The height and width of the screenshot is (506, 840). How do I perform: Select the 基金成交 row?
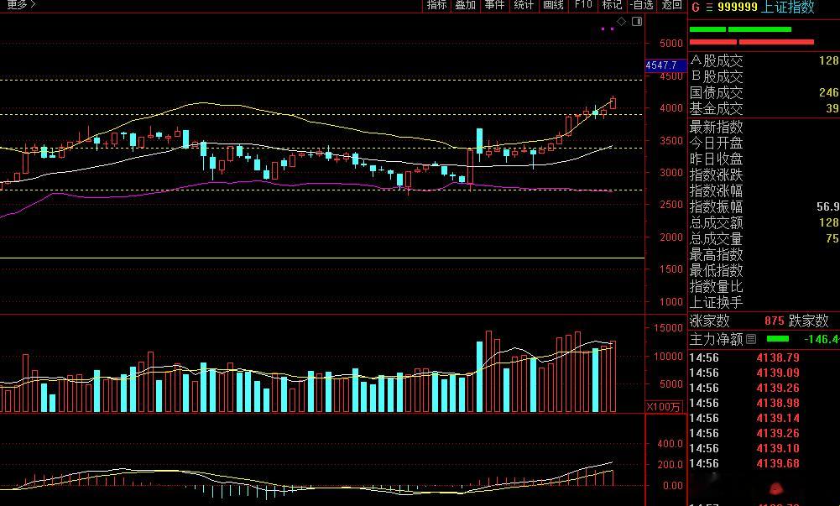click(764, 109)
